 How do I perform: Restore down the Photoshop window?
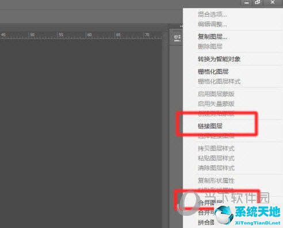[258, 2]
